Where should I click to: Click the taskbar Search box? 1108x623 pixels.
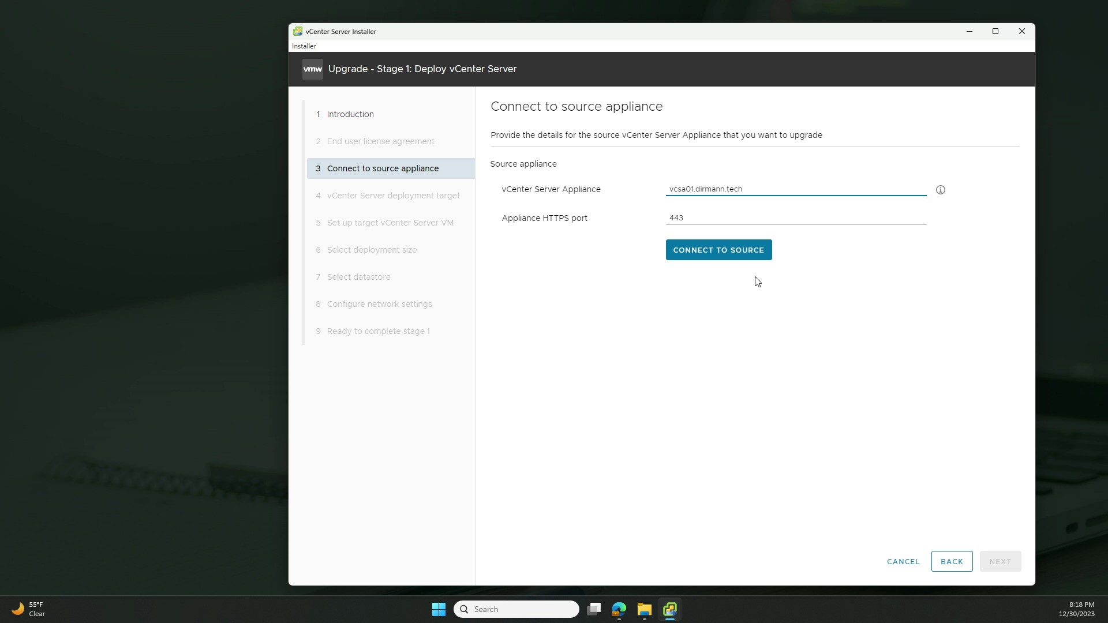(516, 609)
